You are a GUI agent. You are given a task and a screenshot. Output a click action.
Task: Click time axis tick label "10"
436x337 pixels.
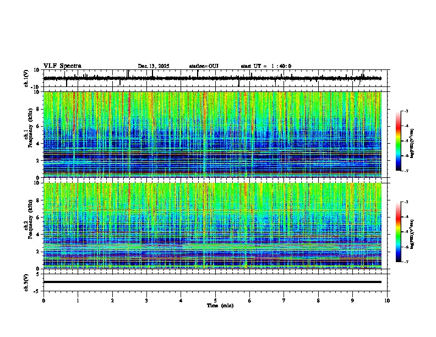point(387,301)
